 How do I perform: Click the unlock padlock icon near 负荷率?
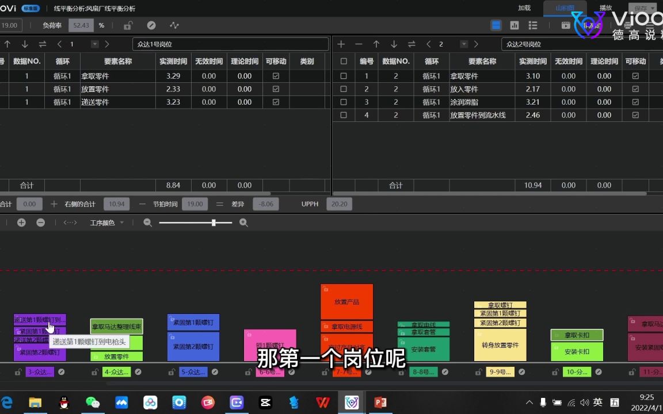(128, 25)
